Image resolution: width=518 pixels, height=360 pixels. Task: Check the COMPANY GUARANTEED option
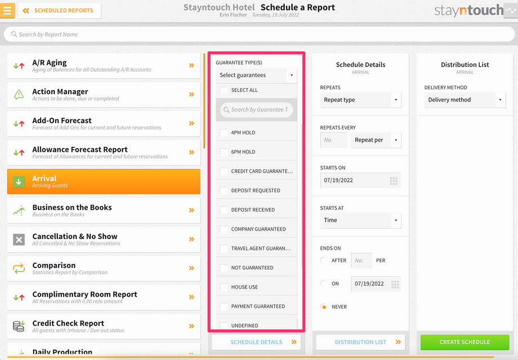coord(224,229)
